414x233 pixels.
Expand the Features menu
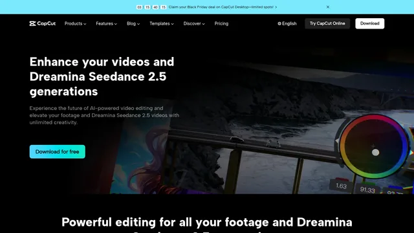coord(106,23)
